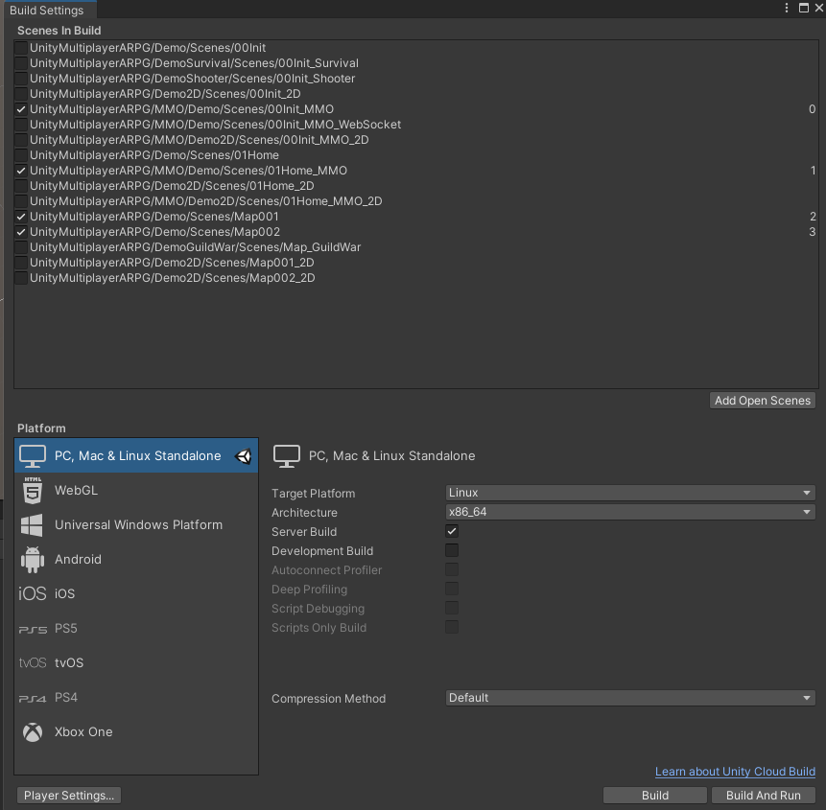
Task: Open Player Settings
Action: click(x=68, y=795)
